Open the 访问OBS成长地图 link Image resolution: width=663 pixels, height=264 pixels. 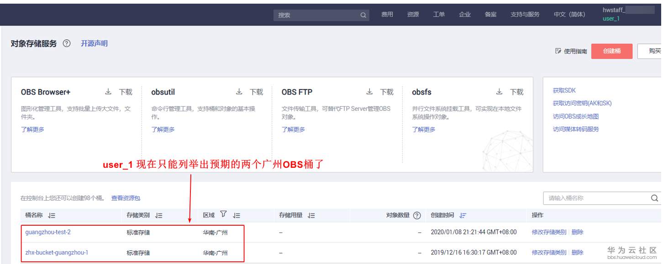[x=576, y=116]
